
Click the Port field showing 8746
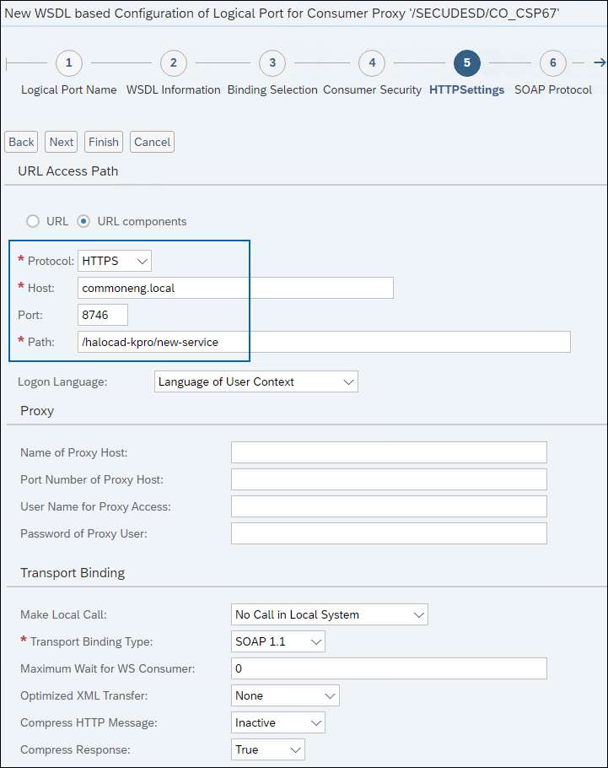pyautogui.click(x=103, y=315)
